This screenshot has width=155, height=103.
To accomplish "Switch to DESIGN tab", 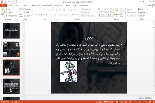I will tap(26, 5).
